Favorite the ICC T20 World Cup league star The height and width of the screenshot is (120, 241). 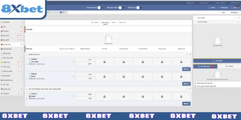point(27,89)
